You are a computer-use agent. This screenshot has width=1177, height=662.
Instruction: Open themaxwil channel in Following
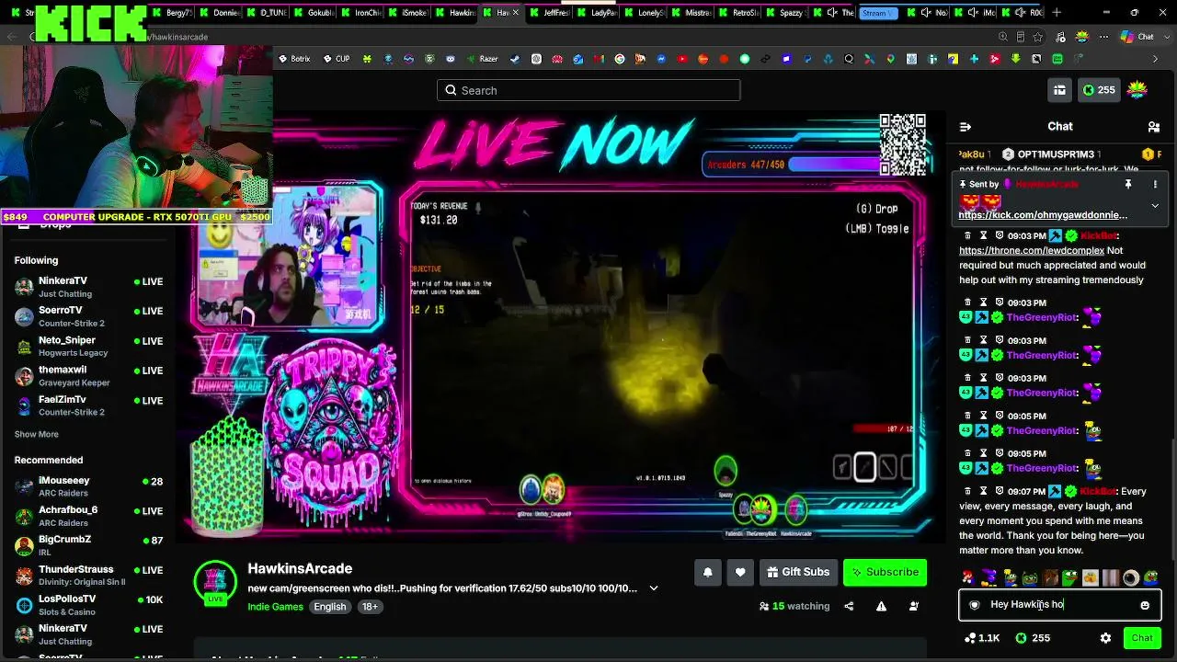click(x=88, y=375)
